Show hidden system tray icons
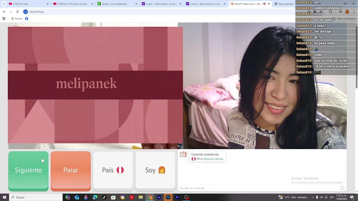 [x=313, y=197]
